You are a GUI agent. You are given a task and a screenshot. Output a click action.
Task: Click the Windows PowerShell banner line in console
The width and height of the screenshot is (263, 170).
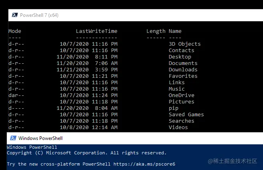coord(32,147)
